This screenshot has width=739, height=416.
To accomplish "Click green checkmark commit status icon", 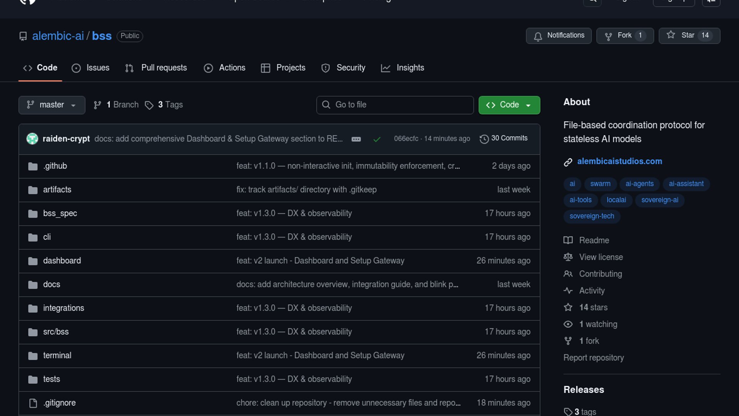I will click(x=377, y=139).
